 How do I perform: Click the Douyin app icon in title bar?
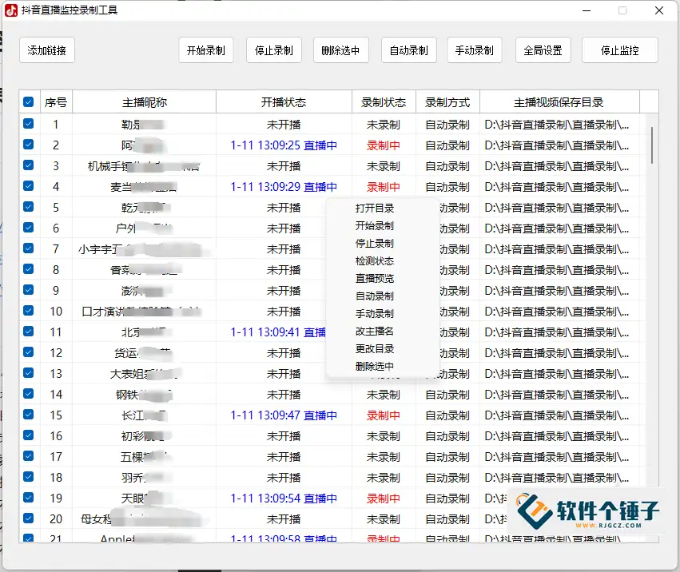click(x=11, y=10)
